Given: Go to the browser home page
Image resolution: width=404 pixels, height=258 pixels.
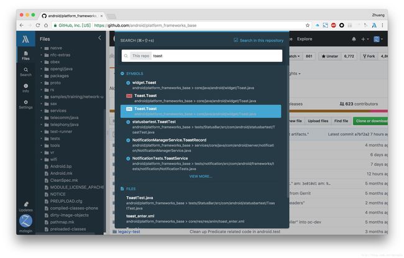Looking at the screenshot, I should coord(46,25).
